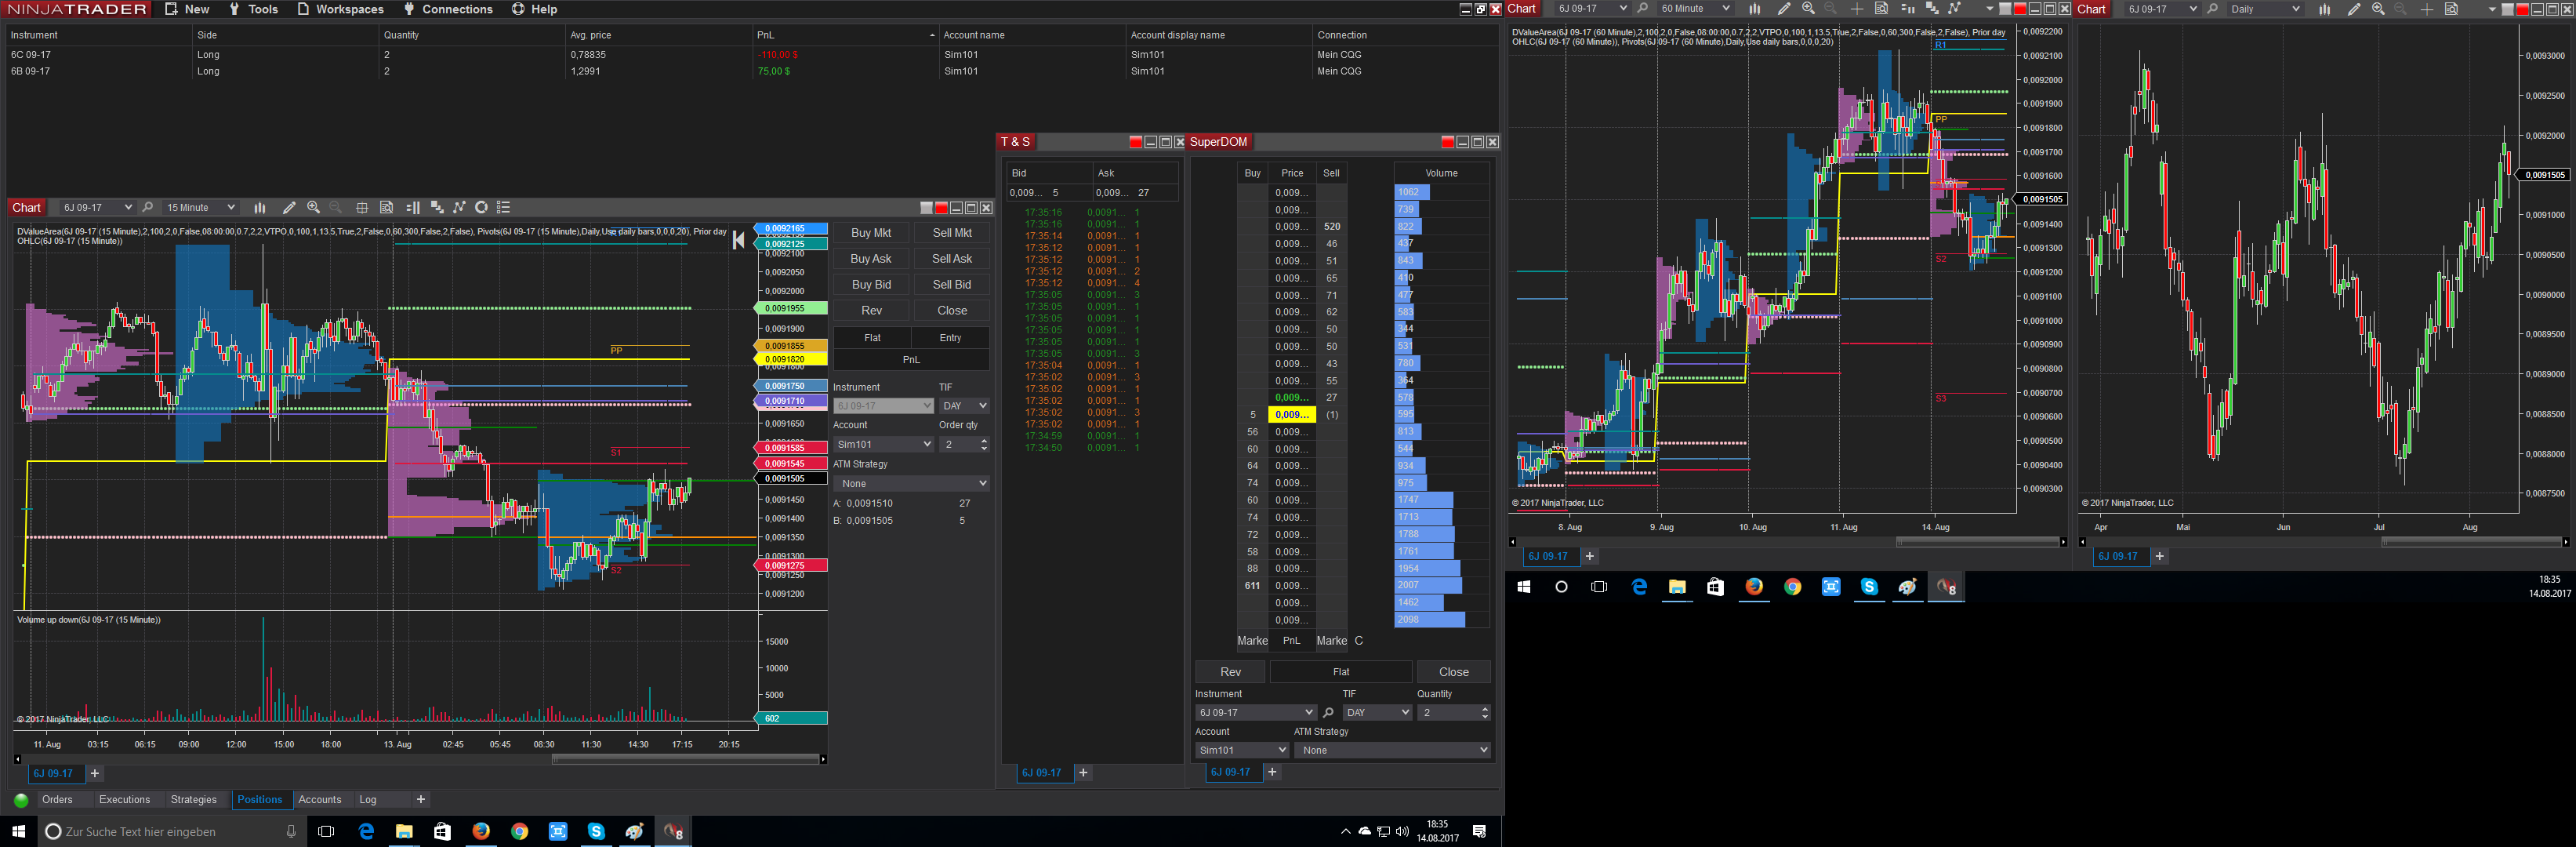
Task: Zoom in on the 60 Minute chart
Action: point(1808,9)
